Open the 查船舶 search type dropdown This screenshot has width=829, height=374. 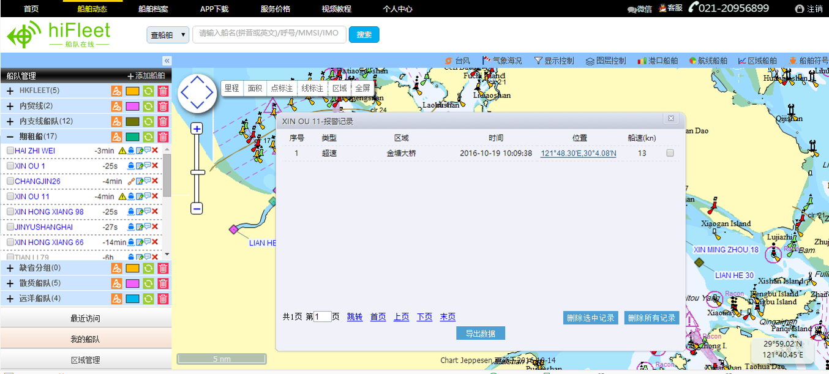(x=168, y=35)
